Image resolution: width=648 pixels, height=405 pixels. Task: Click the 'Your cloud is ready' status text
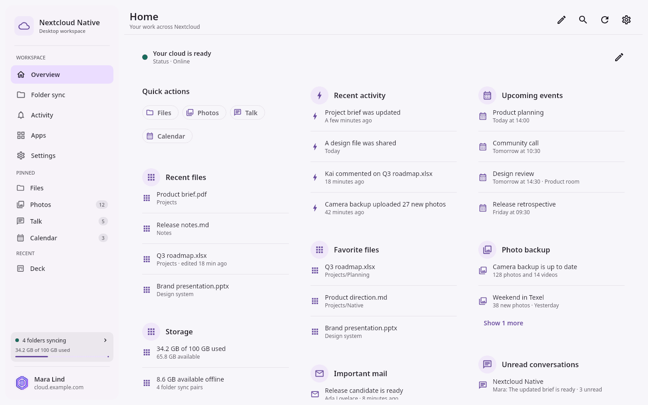182,54
